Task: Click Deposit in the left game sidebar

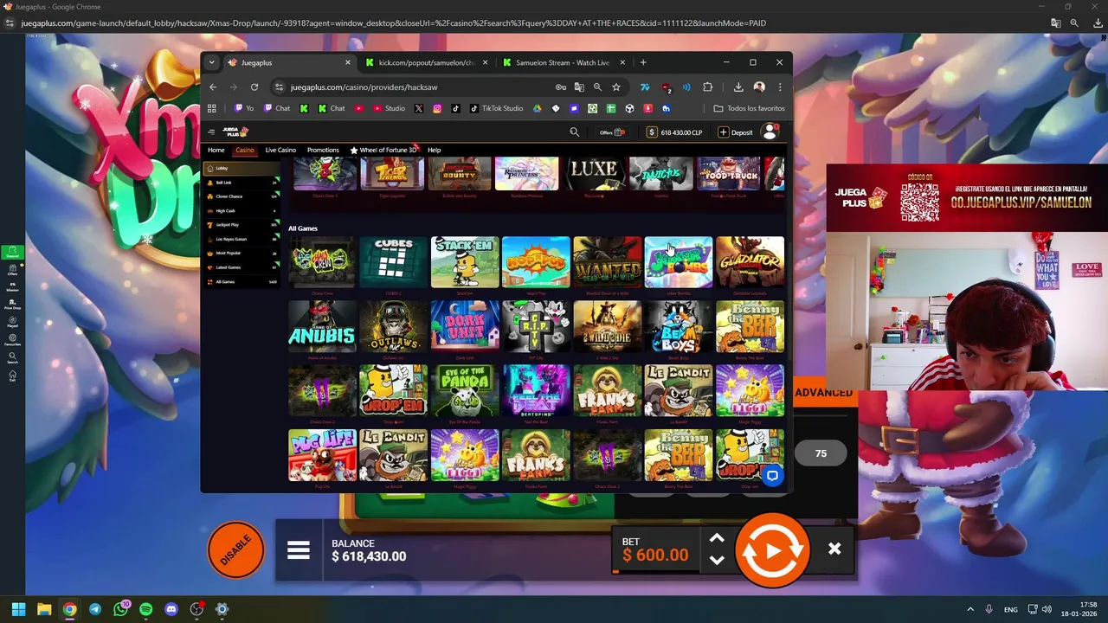Action: (12, 252)
